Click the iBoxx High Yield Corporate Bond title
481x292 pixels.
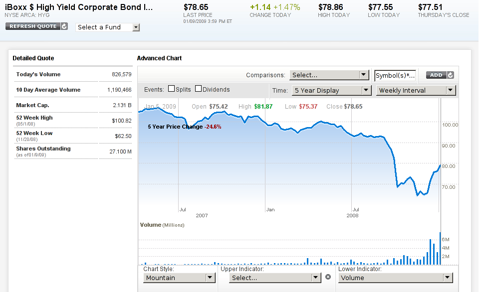(79, 7)
